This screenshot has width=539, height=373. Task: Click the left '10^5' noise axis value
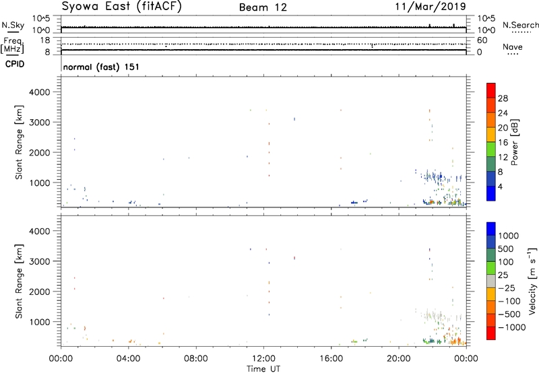point(41,19)
